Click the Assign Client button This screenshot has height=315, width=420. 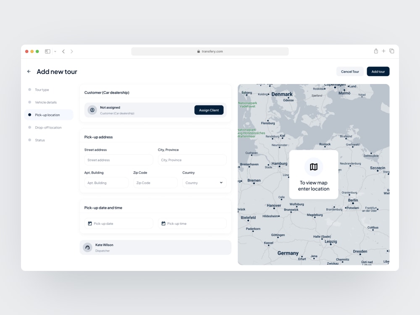pos(209,110)
